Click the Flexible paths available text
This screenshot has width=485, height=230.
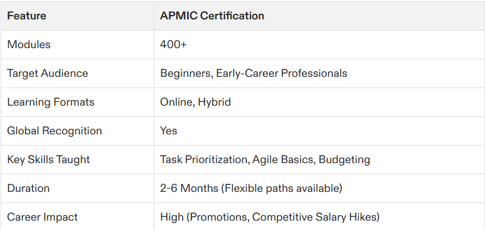(x=282, y=188)
